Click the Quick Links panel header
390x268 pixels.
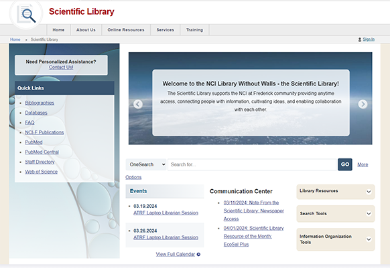point(64,88)
